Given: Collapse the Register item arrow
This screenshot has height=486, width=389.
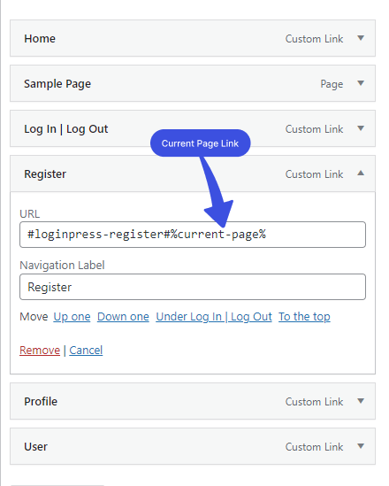Looking at the screenshot, I should [x=361, y=174].
